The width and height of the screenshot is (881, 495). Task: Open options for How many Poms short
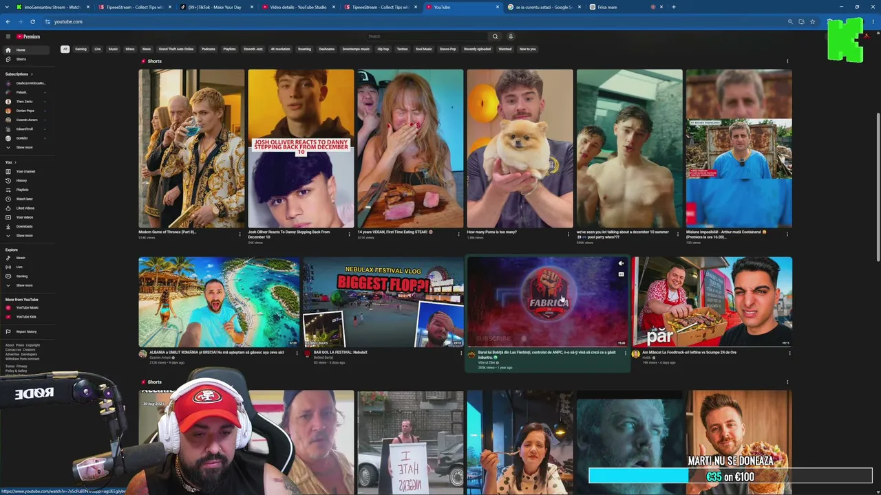click(569, 234)
